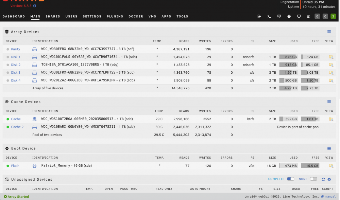Open Parity device settings link

pyautogui.click(x=16, y=49)
